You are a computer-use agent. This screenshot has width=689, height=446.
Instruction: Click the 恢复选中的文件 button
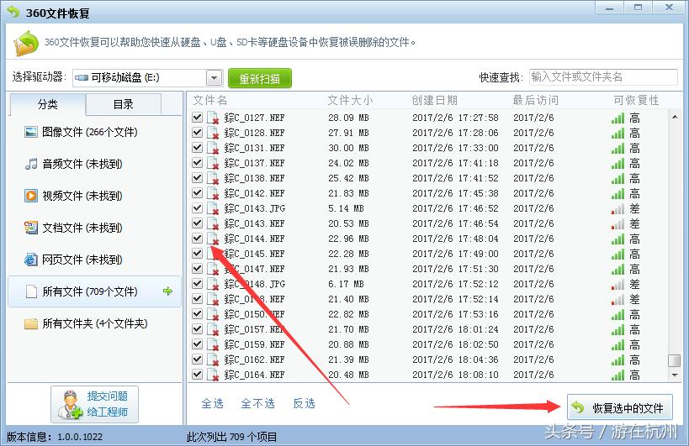click(x=619, y=408)
